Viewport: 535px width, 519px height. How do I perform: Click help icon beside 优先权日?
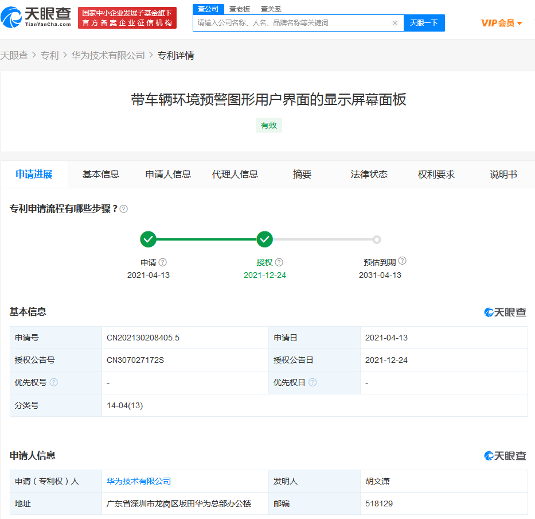(313, 383)
